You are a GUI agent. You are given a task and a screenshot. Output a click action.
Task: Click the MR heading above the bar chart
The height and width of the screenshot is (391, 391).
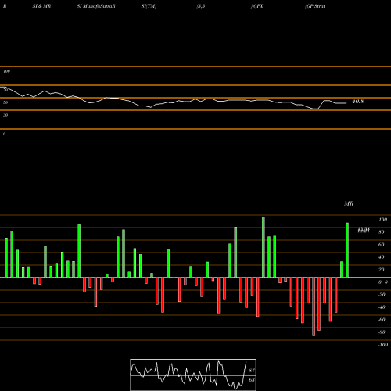pos(349,203)
